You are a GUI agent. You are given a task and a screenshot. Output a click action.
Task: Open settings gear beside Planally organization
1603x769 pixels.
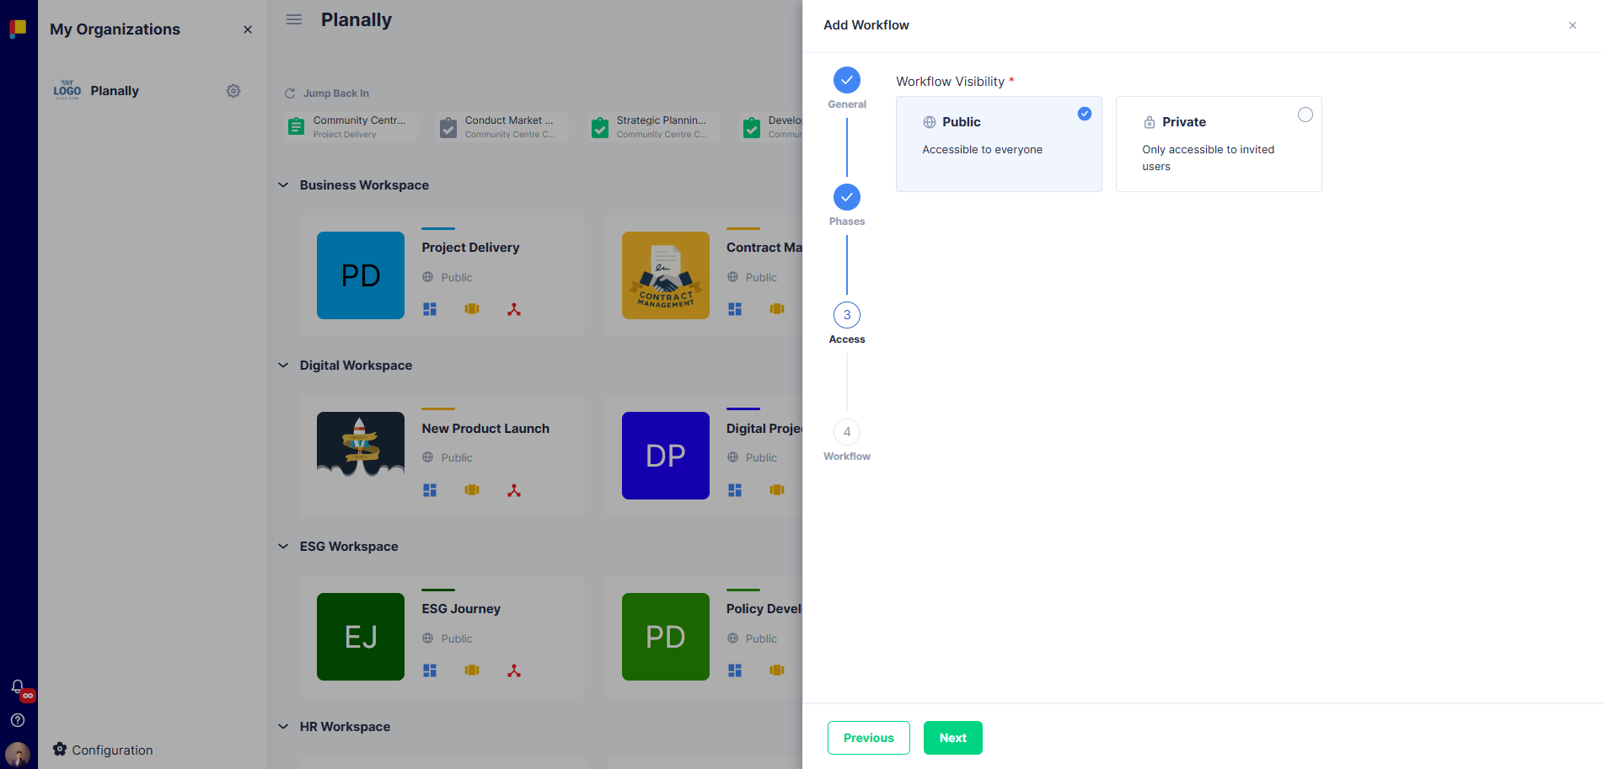click(x=233, y=90)
